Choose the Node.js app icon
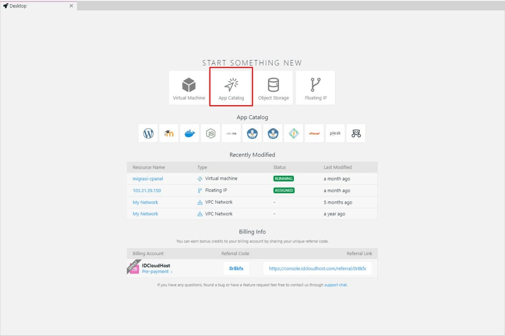This screenshot has width=505, height=336. point(210,133)
